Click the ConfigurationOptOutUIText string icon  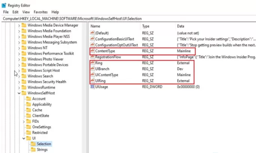click(92, 45)
